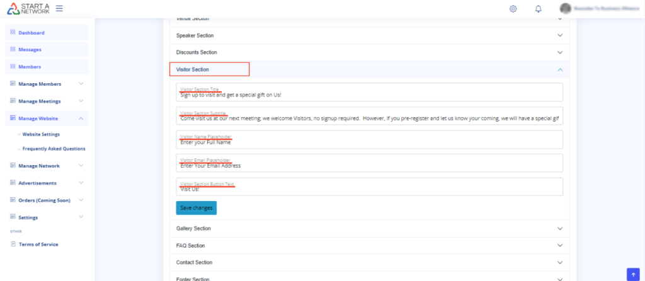Viewport: 645px width, 281px height.
Task: Open the notifications bell
Action: (x=539, y=9)
